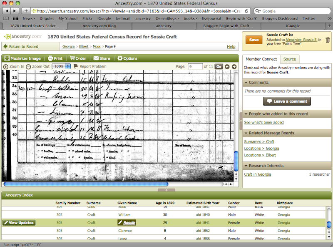Collapse the Comments section
This screenshot has height=247, width=333.
[x=246, y=83]
